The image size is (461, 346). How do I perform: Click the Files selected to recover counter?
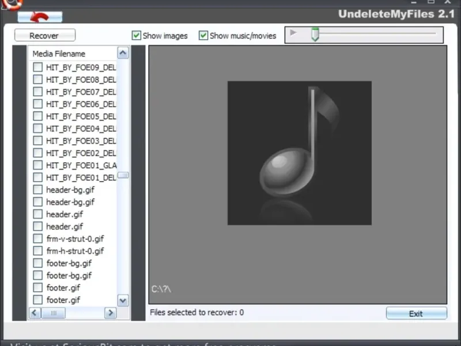(197, 313)
